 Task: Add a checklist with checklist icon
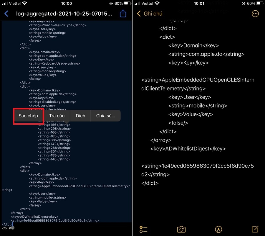pos(143,230)
